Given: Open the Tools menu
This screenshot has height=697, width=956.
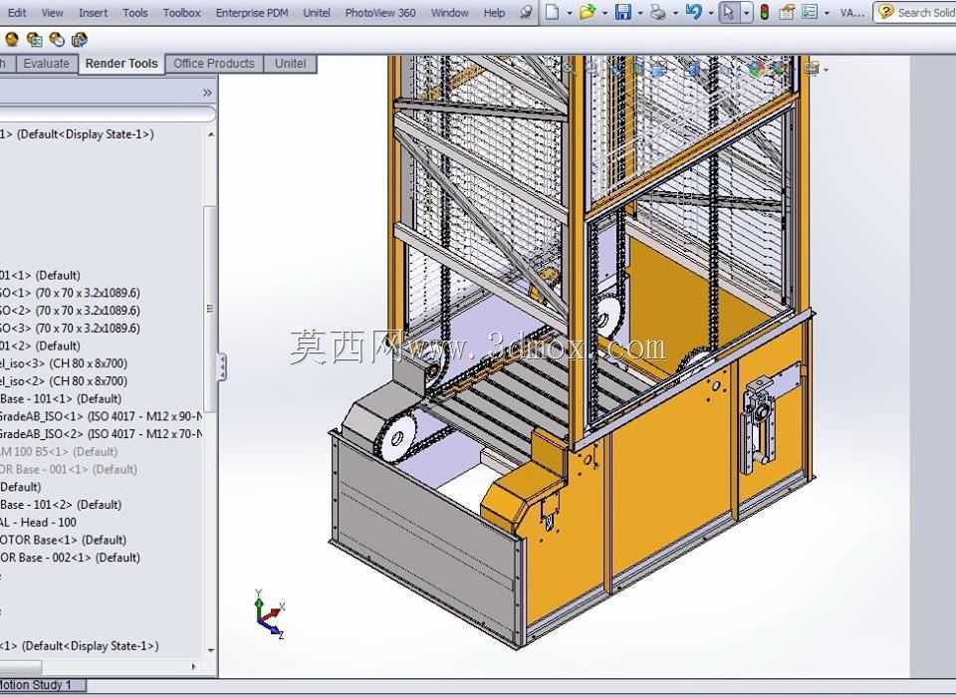Looking at the screenshot, I should point(134,13).
